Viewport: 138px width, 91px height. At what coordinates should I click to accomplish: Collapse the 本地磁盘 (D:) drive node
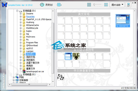[x=17, y=11]
